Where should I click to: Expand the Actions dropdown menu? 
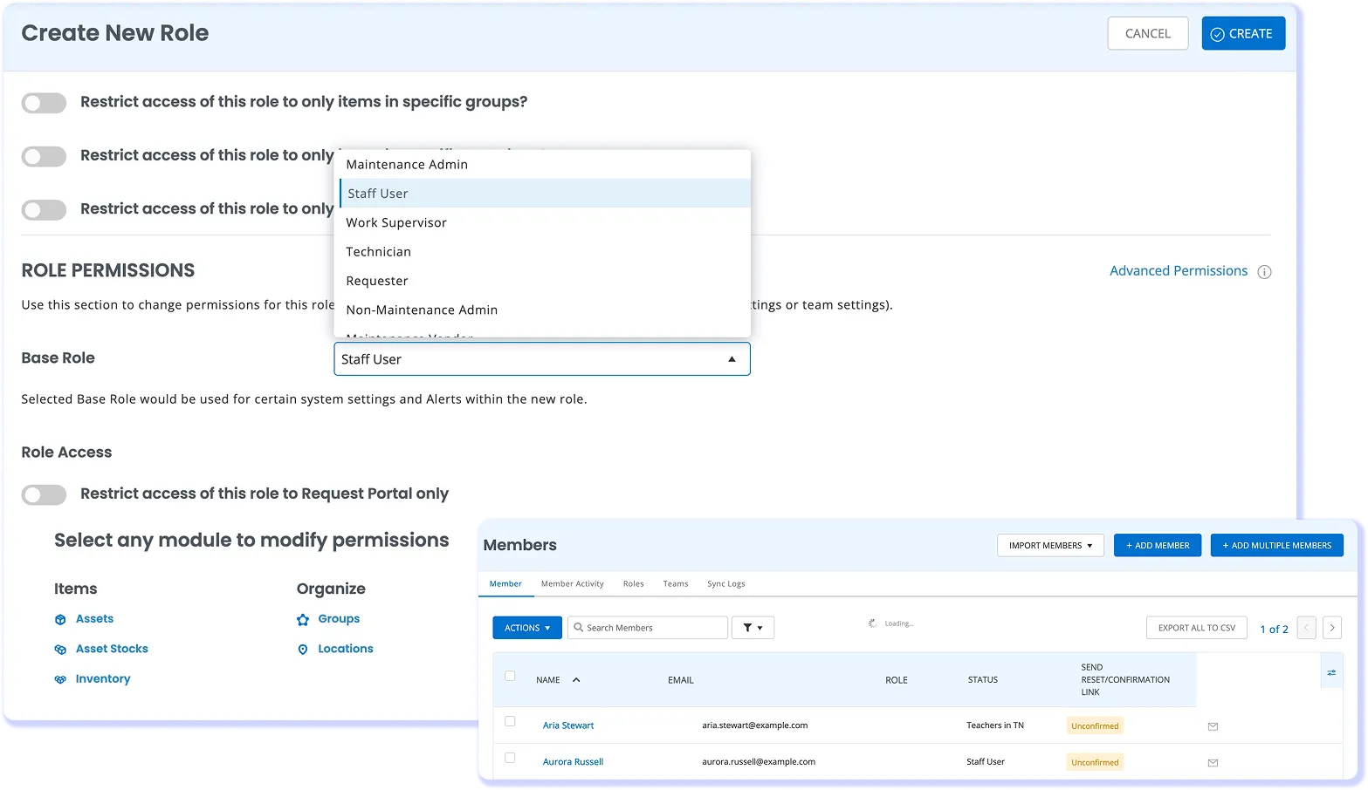[x=526, y=628]
